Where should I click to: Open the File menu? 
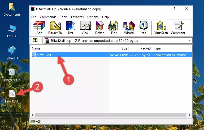(34, 17)
